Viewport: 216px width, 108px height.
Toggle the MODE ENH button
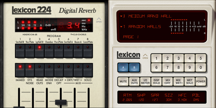point(49,70)
